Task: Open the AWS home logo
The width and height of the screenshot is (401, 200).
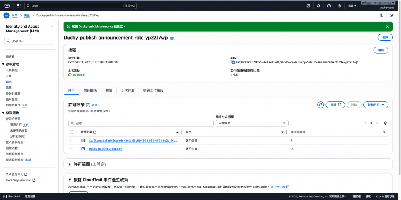Action: pyautogui.click(x=7, y=5)
